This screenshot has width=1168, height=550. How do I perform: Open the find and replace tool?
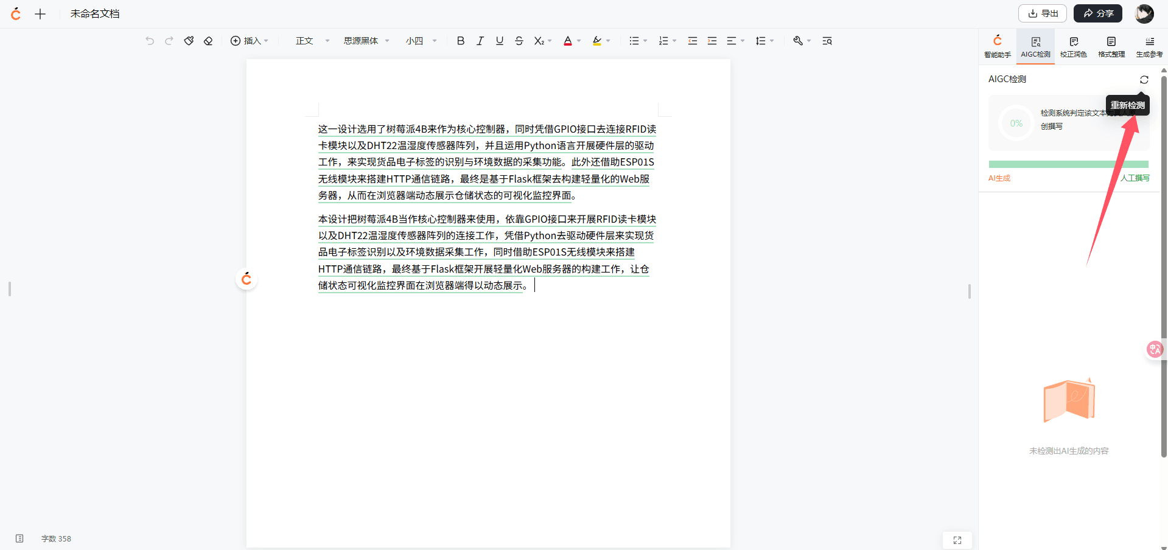(827, 40)
